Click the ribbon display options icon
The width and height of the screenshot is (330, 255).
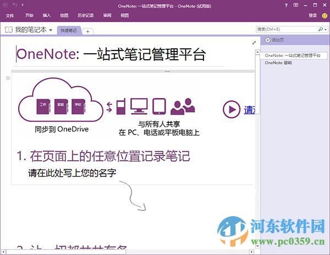[x=296, y=5]
